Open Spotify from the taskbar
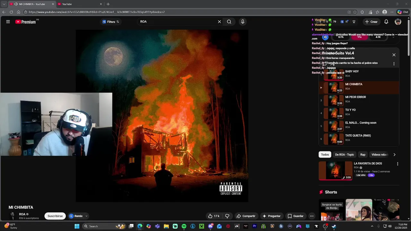 (184, 226)
